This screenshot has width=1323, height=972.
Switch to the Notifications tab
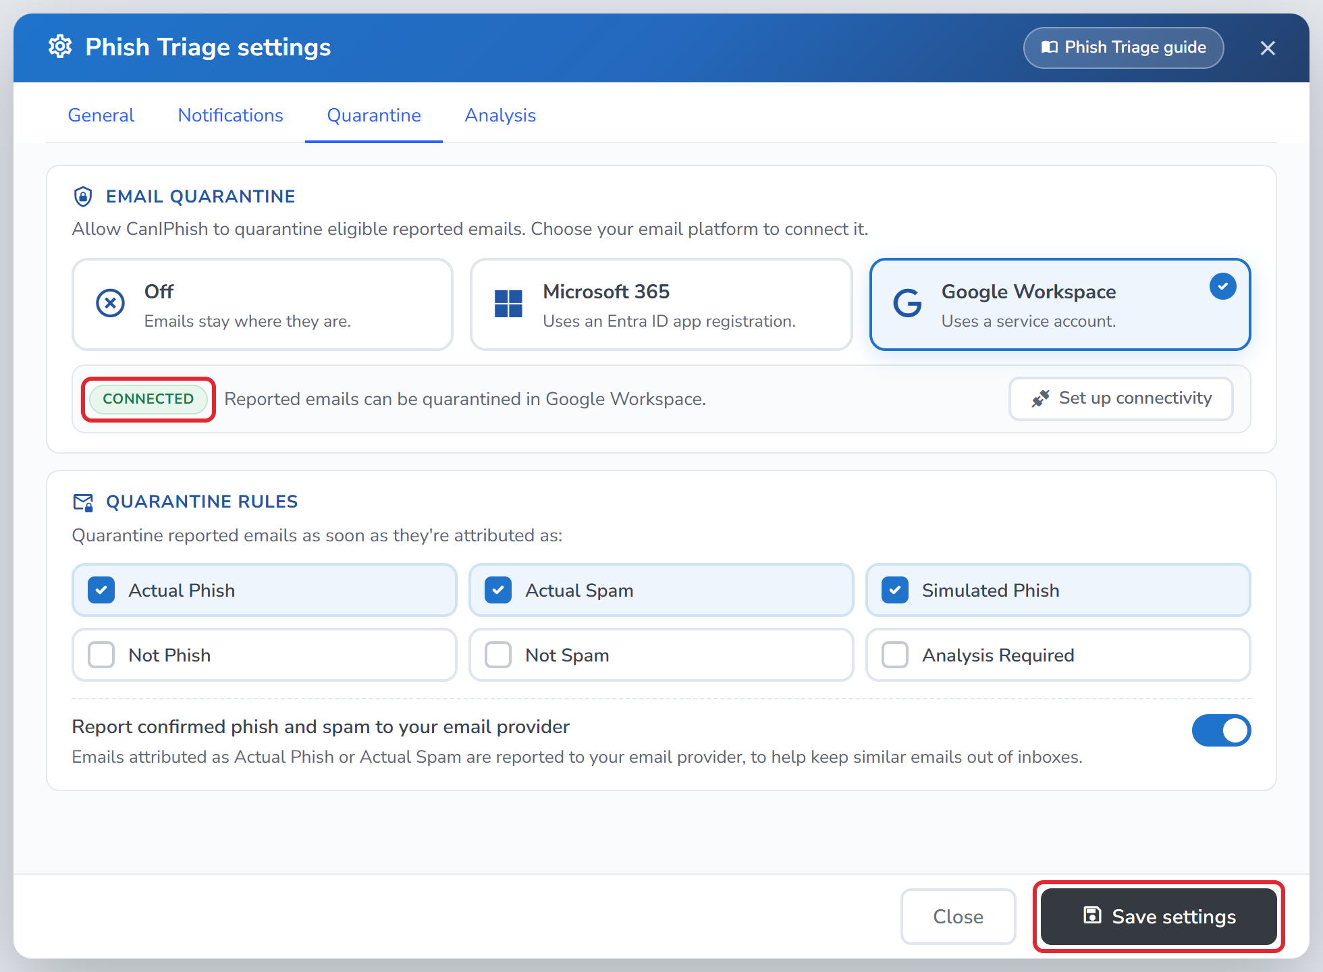pyautogui.click(x=231, y=115)
